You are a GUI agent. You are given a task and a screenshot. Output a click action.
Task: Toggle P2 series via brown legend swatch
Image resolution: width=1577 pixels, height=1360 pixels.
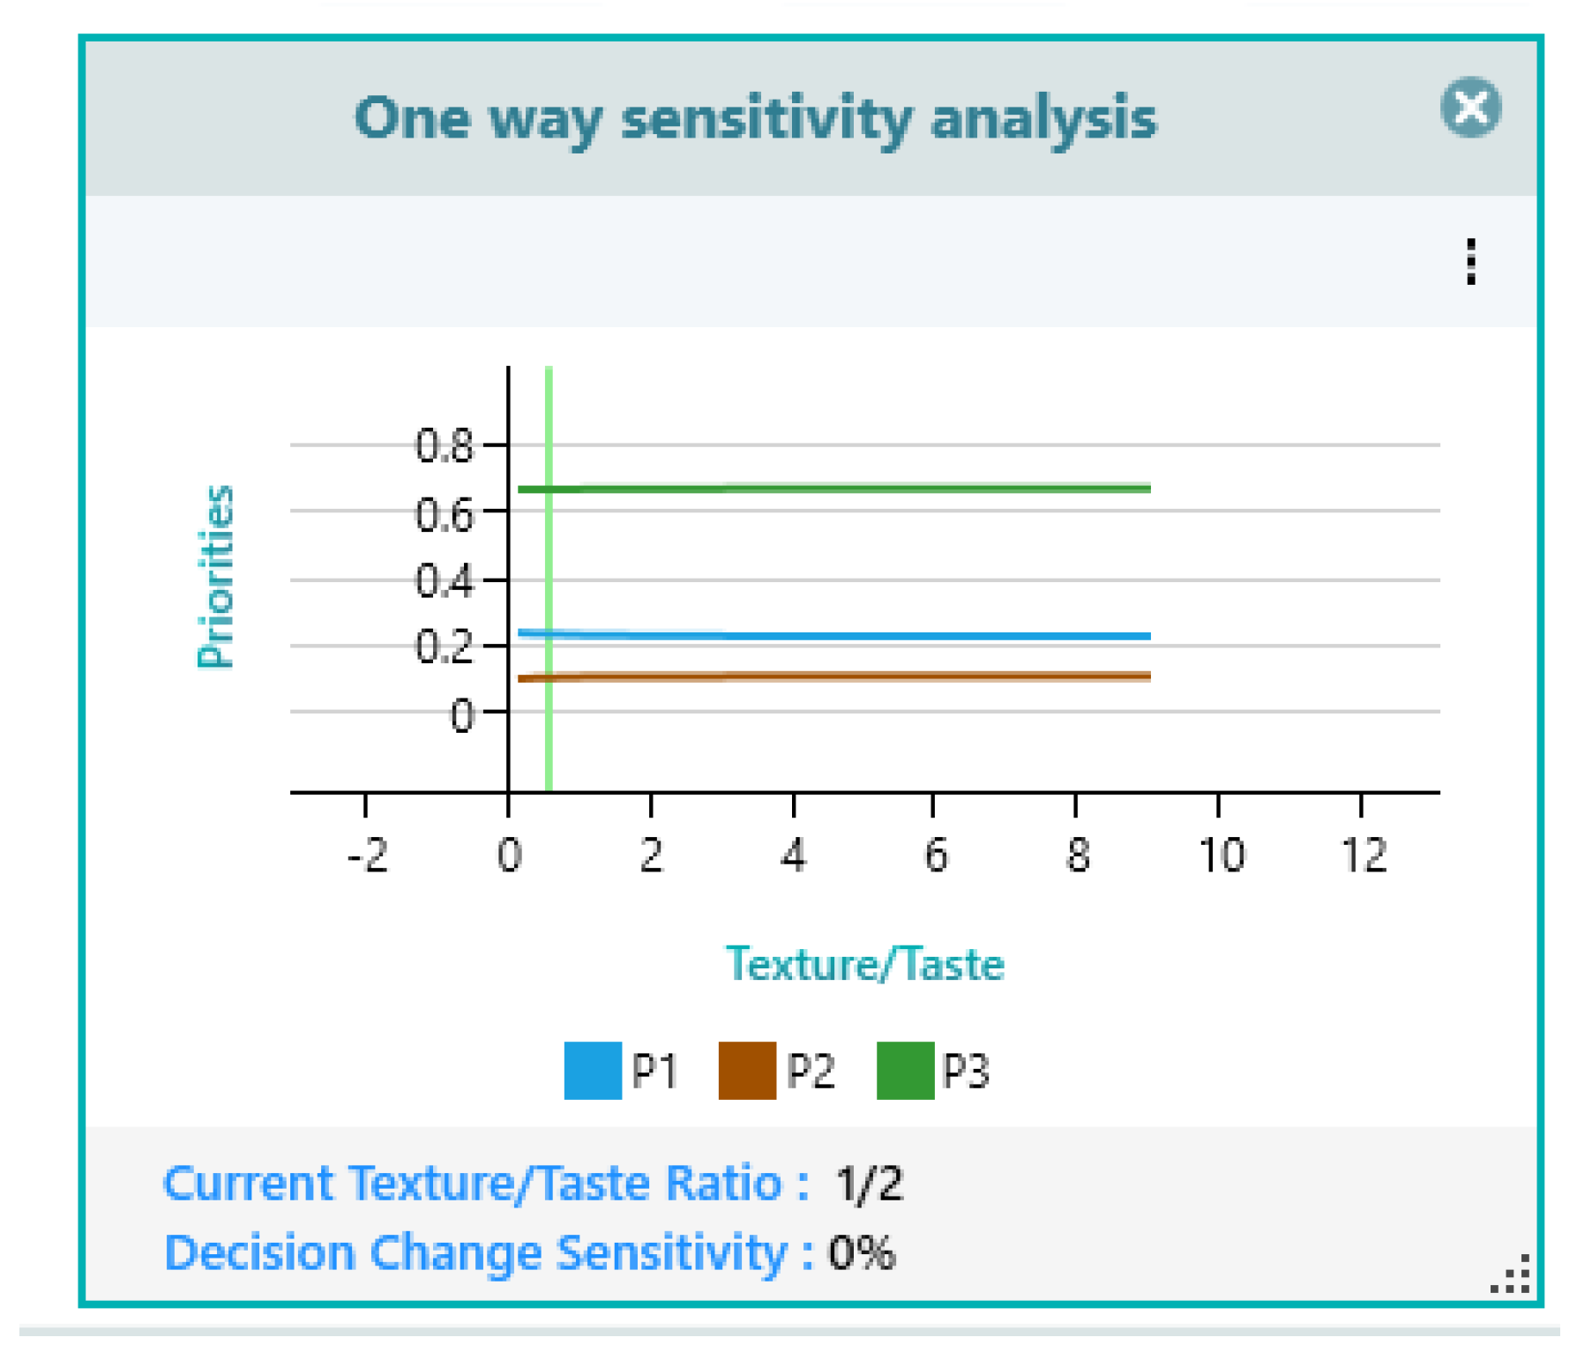point(746,1070)
